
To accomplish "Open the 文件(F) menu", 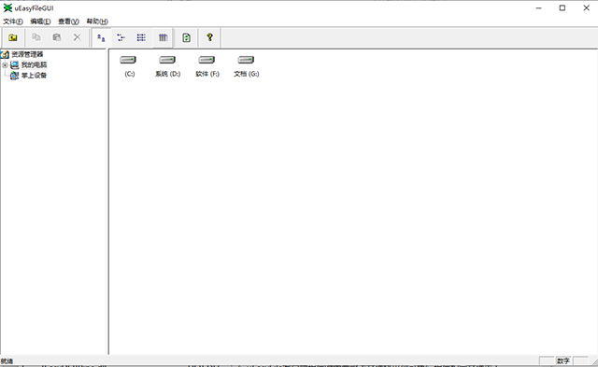I will (x=13, y=21).
